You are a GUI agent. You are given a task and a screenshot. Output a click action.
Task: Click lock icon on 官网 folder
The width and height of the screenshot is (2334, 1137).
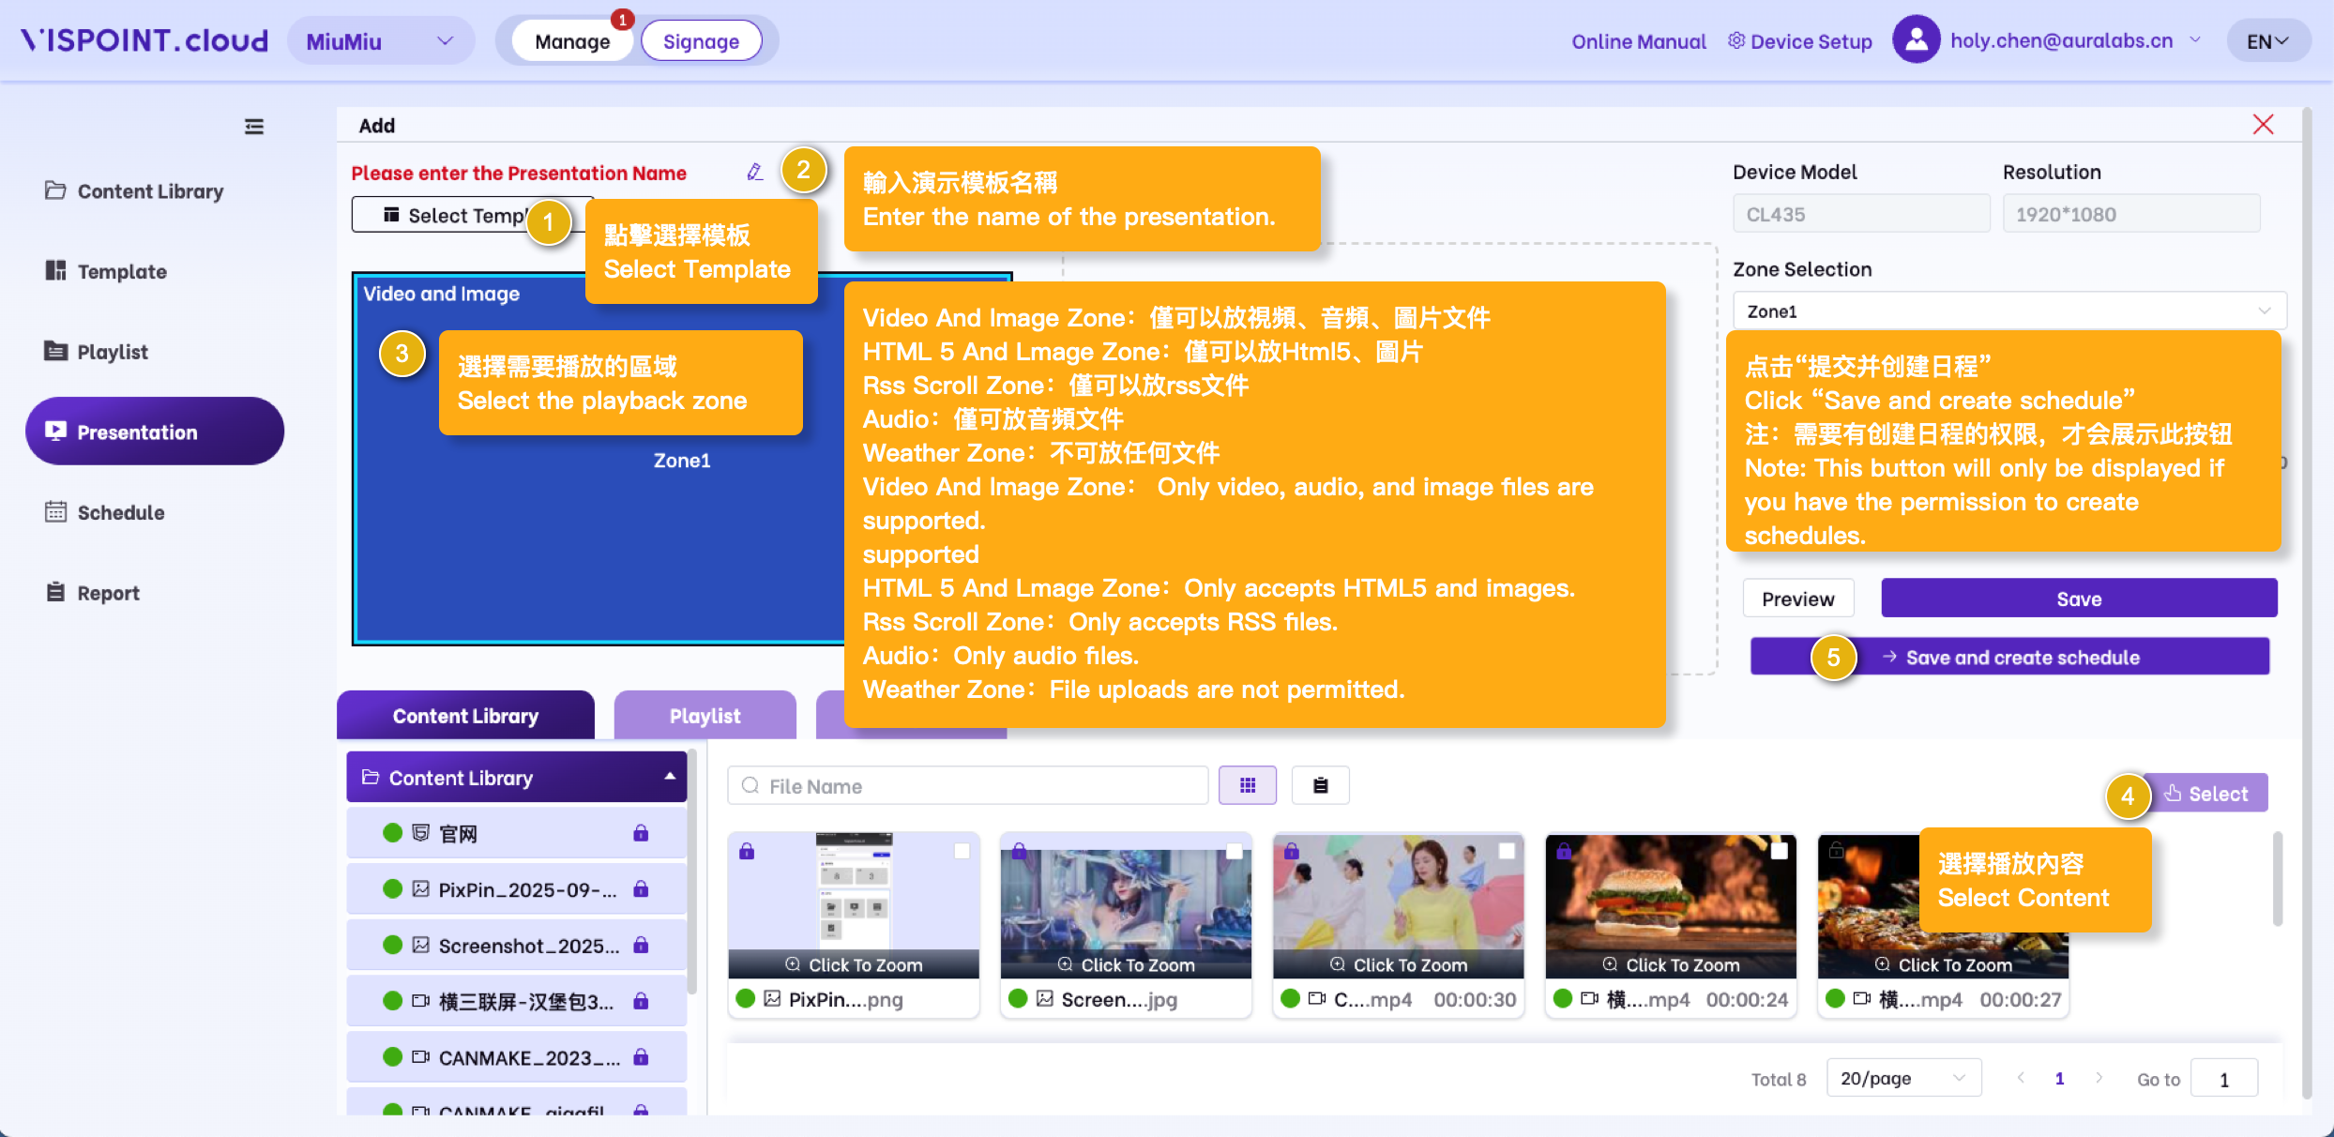[641, 833]
